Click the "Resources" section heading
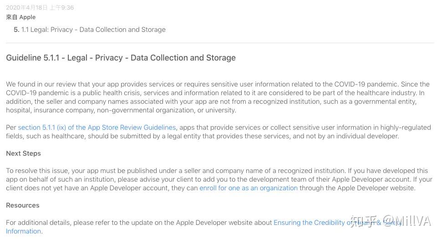This screenshot has width=442, height=239. tap(23, 205)
